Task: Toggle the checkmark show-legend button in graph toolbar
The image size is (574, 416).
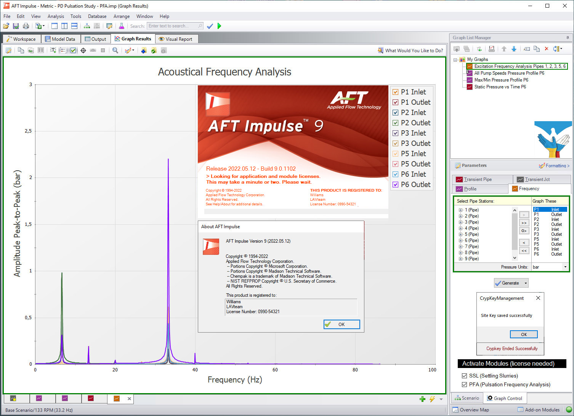Action: [73, 50]
